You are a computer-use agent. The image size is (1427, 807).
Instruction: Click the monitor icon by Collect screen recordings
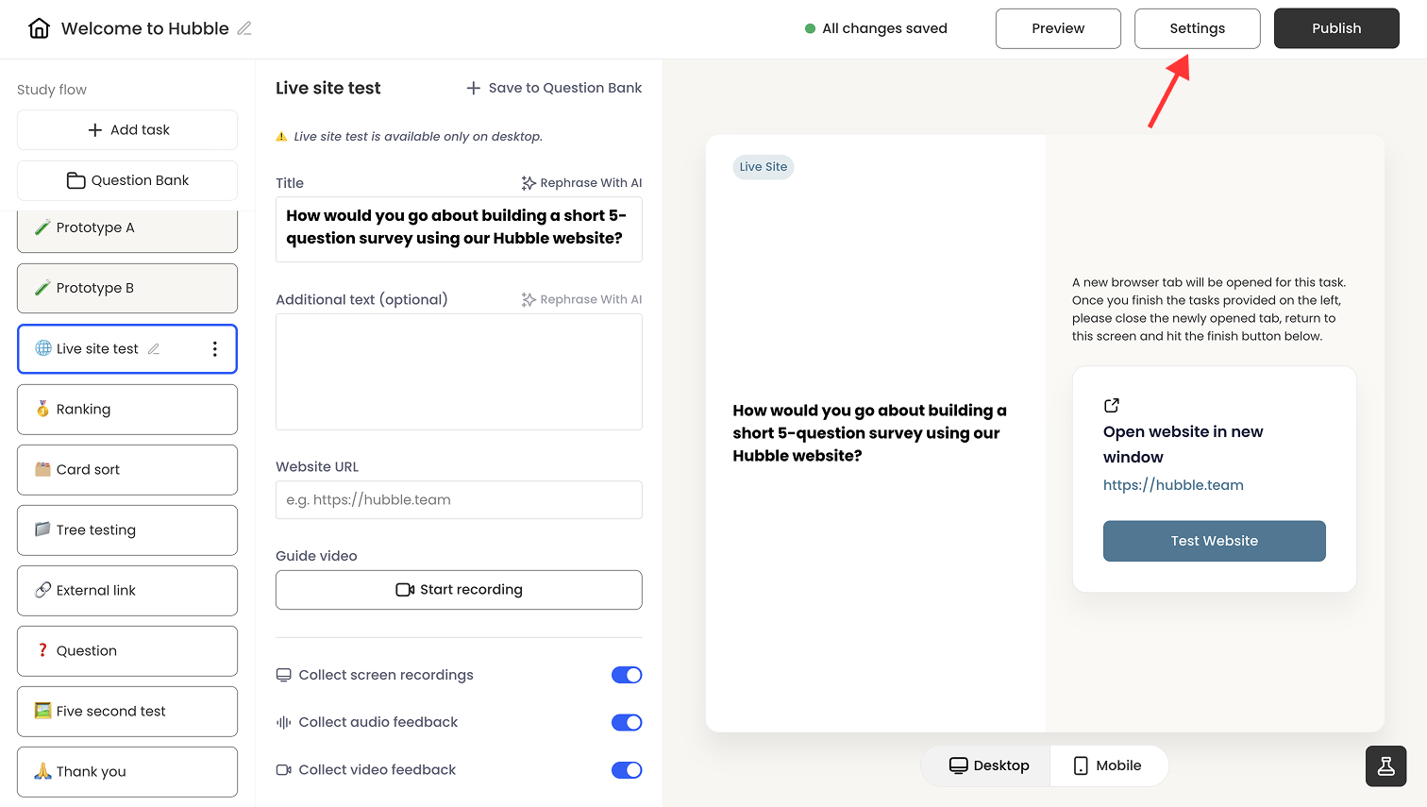283,675
